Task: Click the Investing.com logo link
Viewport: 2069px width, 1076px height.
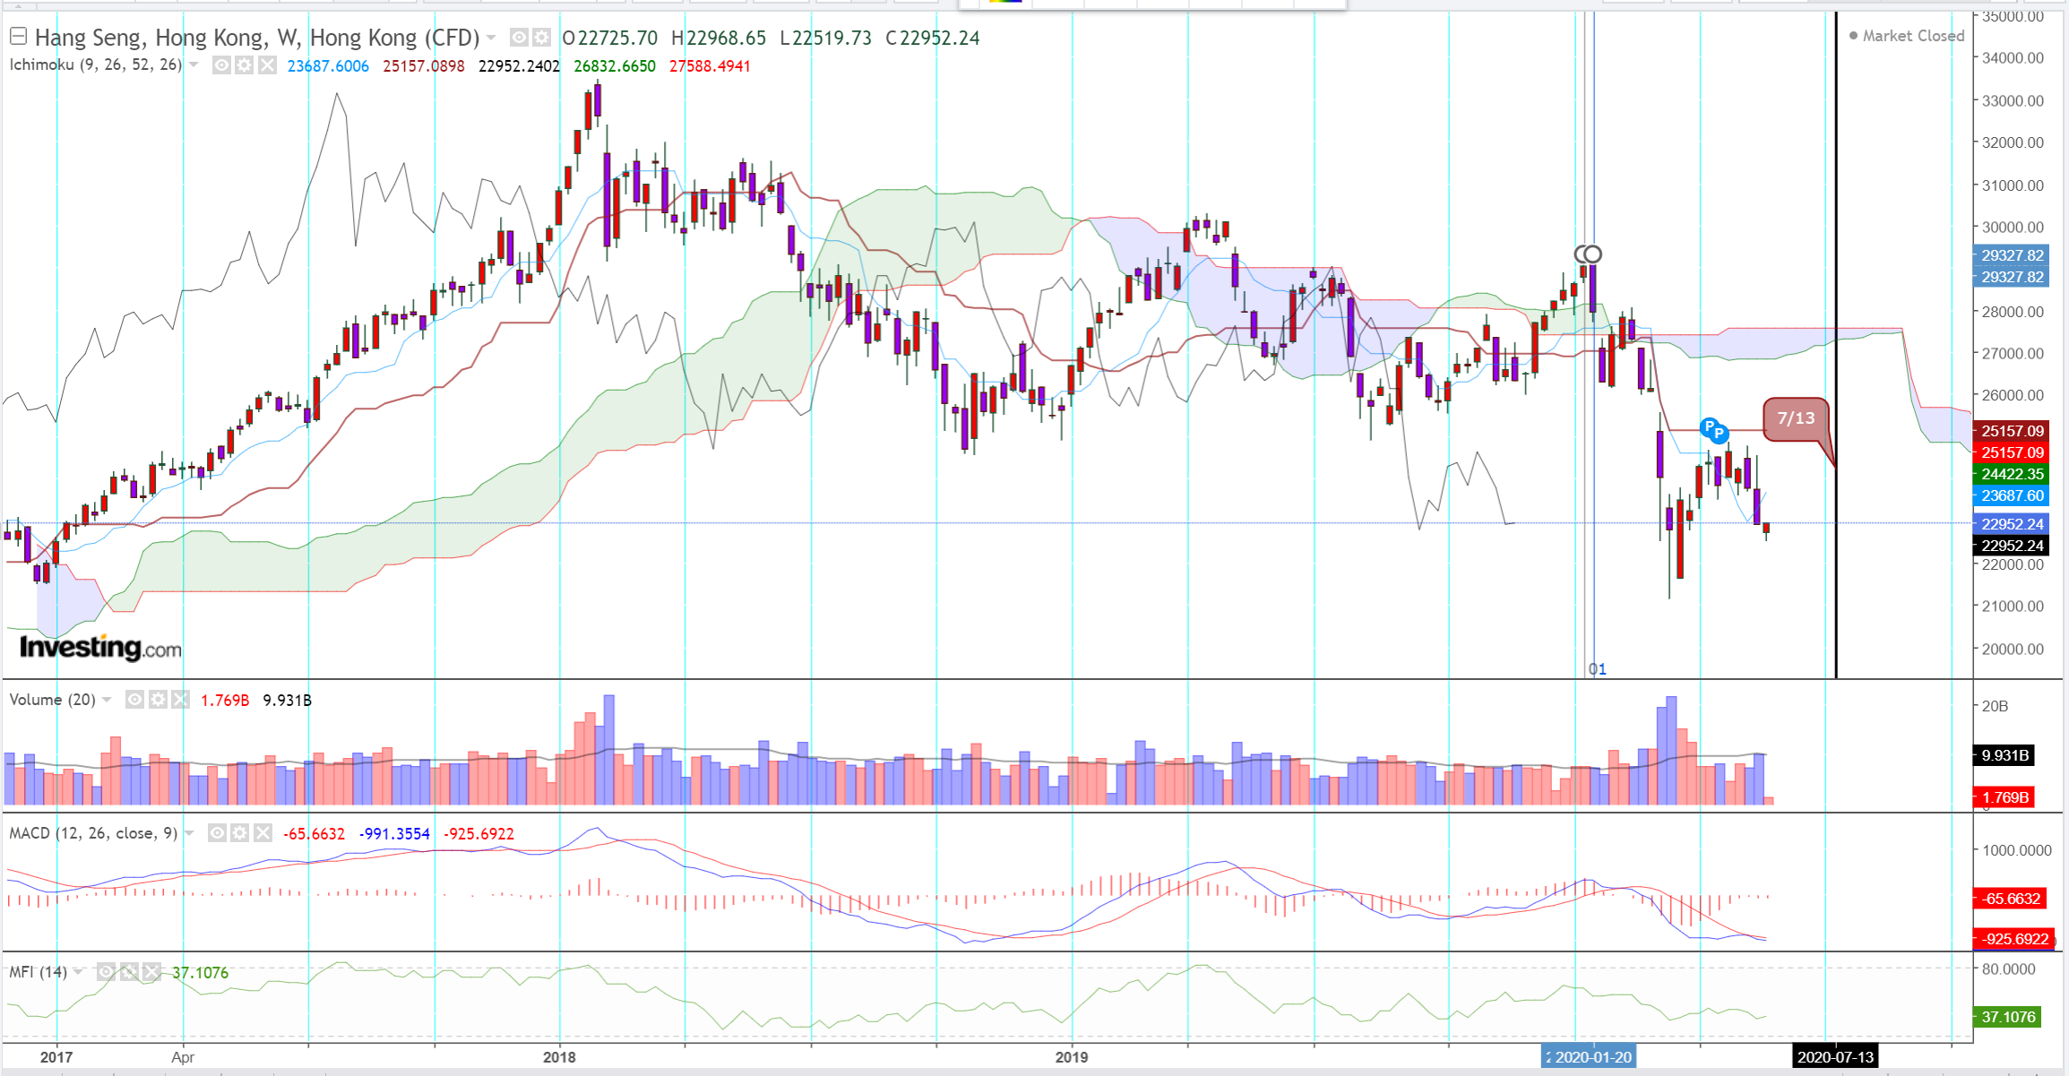Action: (x=100, y=647)
